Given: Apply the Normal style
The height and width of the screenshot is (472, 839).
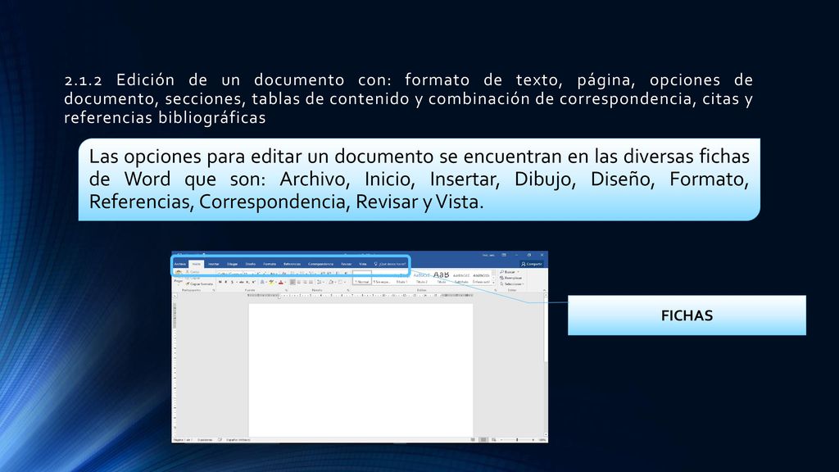Looking at the screenshot, I should [362, 278].
